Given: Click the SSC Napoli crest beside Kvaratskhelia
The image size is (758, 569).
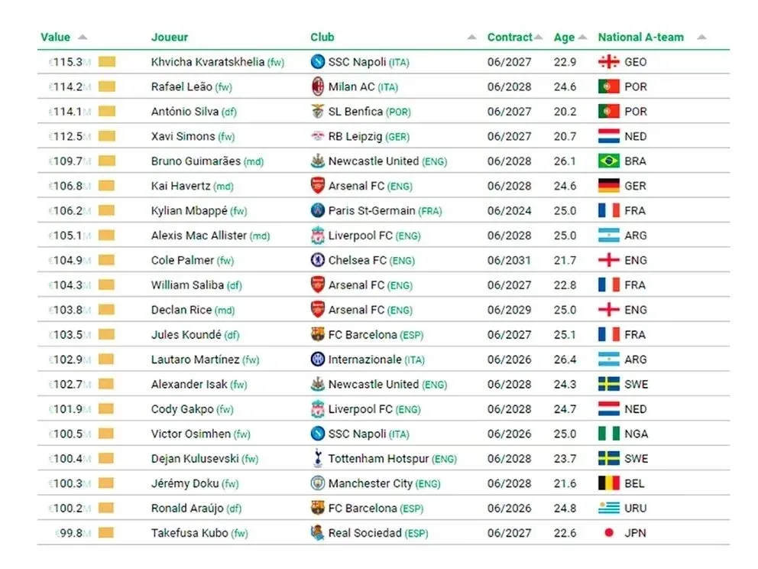Looking at the screenshot, I should [x=318, y=62].
